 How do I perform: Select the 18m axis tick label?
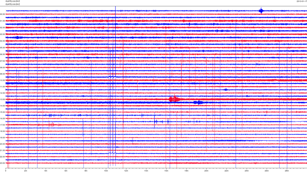pyautogui.click(x=186, y=171)
